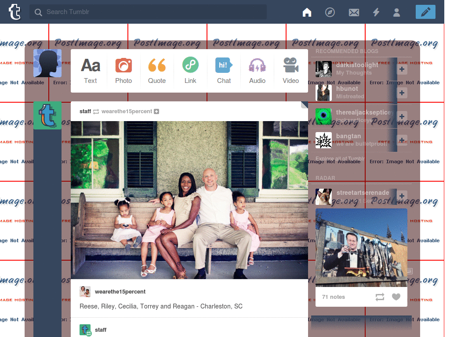Open streetartserenade radar blog
The width and height of the screenshot is (450, 337).
click(x=363, y=193)
